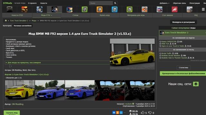Open the Telegram social network icon
206x115 pixels.
[x=196, y=84]
